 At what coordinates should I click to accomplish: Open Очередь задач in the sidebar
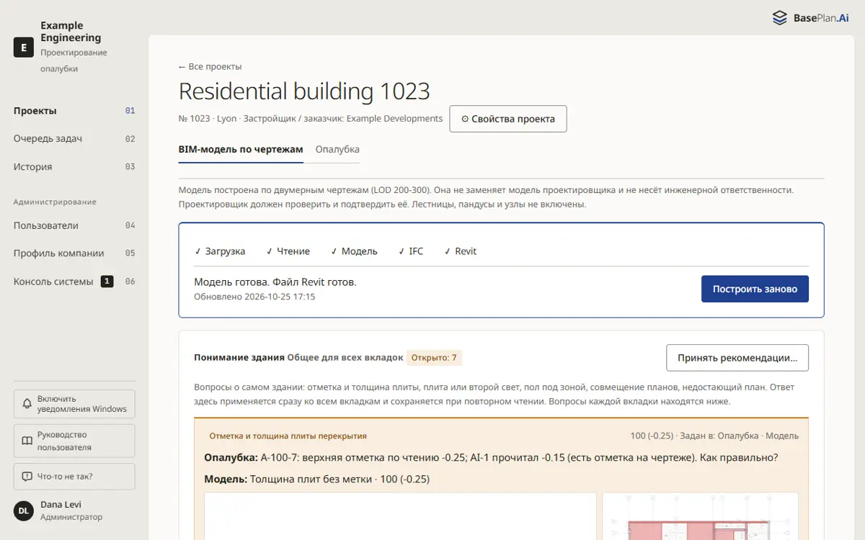coord(74,139)
